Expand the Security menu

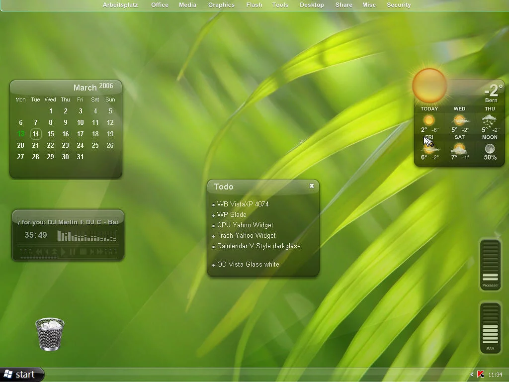tap(399, 5)
